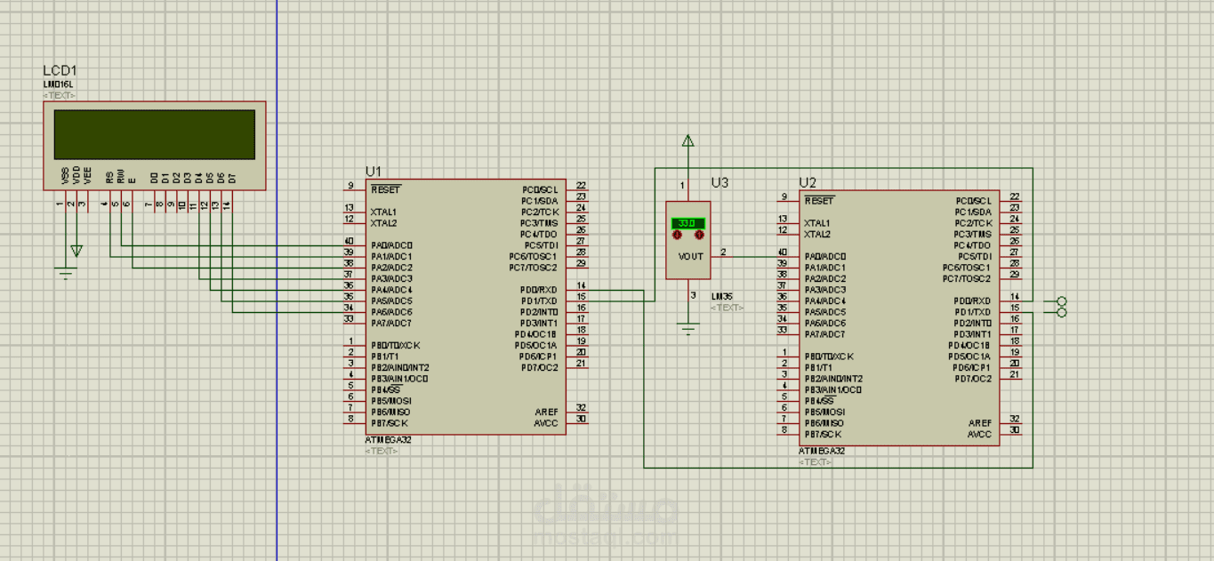Select the ATMEGA32 name under U1

tap(388, 440)
